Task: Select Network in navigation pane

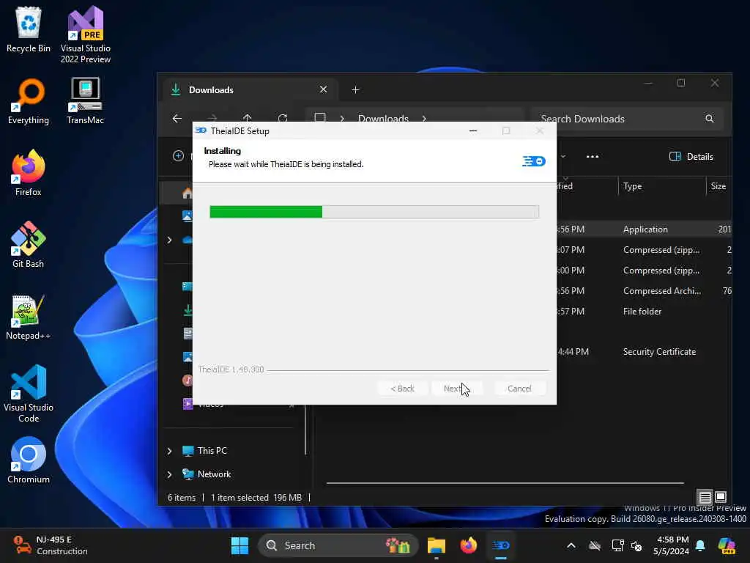Action: (x=214, y=474)
